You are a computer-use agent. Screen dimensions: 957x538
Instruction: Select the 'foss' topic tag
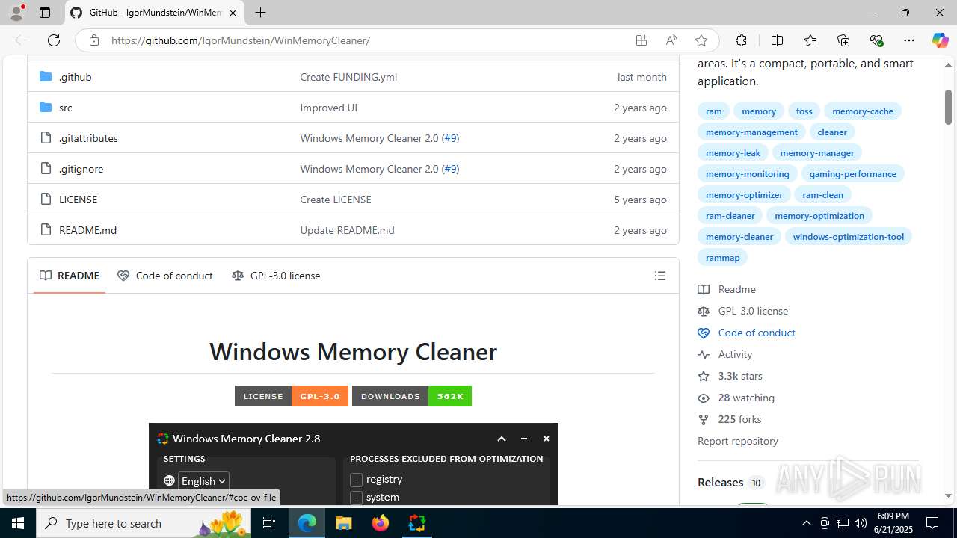804,111
